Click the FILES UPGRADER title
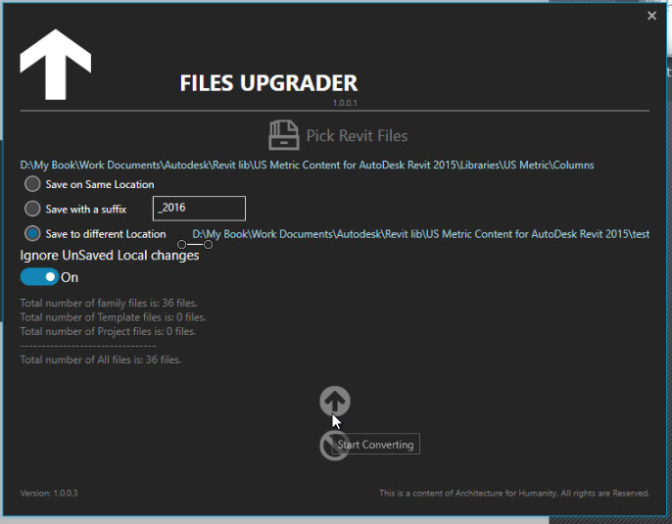The width and height of the screenshot is (672, 524). pyautogui.click(x=268, y=83)
